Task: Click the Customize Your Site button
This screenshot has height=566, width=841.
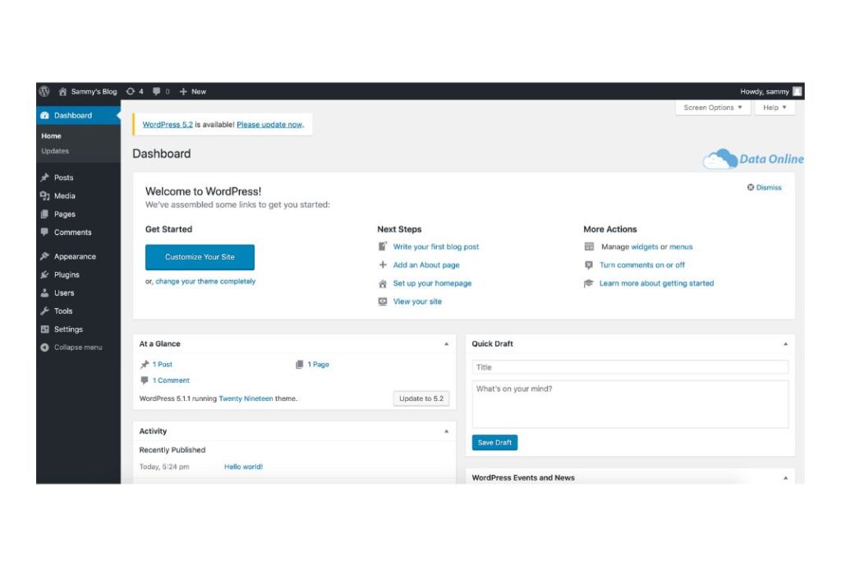Action: pyautogui.click(x=200, y=257)
